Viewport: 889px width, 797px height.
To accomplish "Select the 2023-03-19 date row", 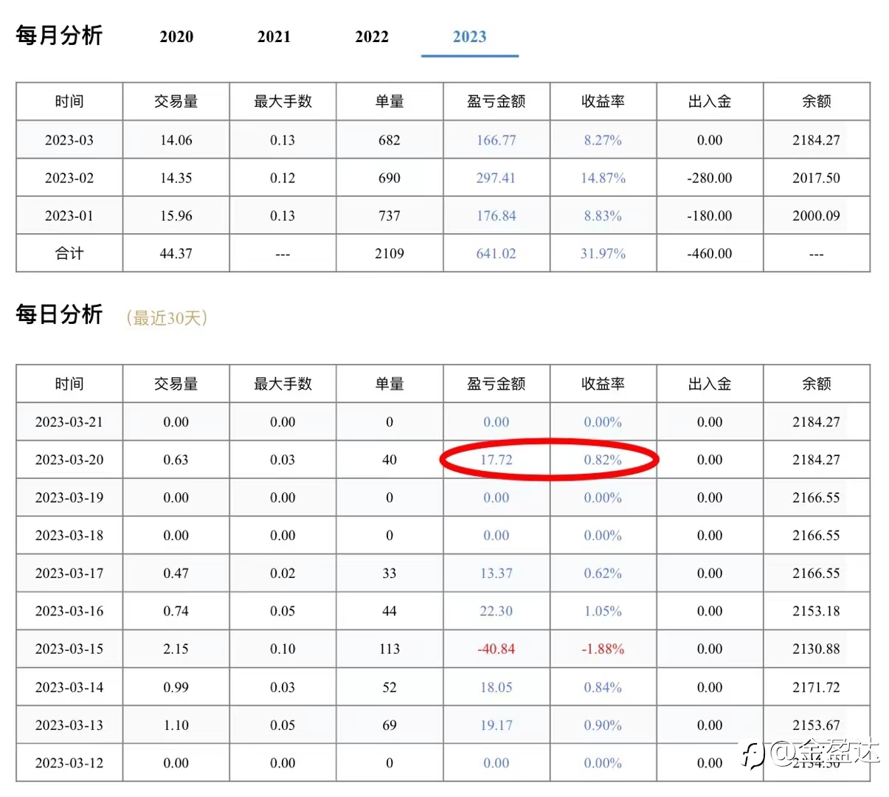I will pyautogui.click(x=69, y=497).
